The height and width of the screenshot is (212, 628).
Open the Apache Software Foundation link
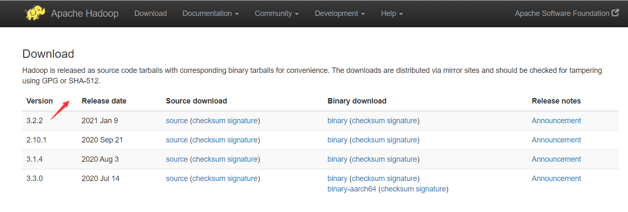pyautogui.click(x=562, y=13)
